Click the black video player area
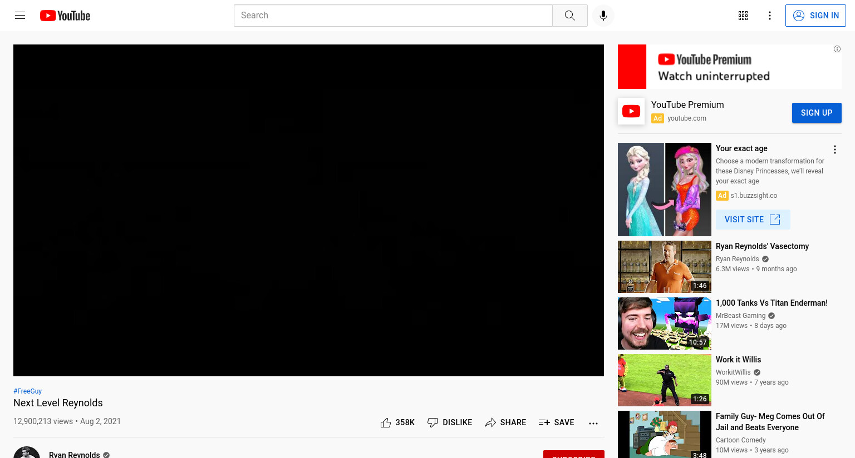 [308, 210]
